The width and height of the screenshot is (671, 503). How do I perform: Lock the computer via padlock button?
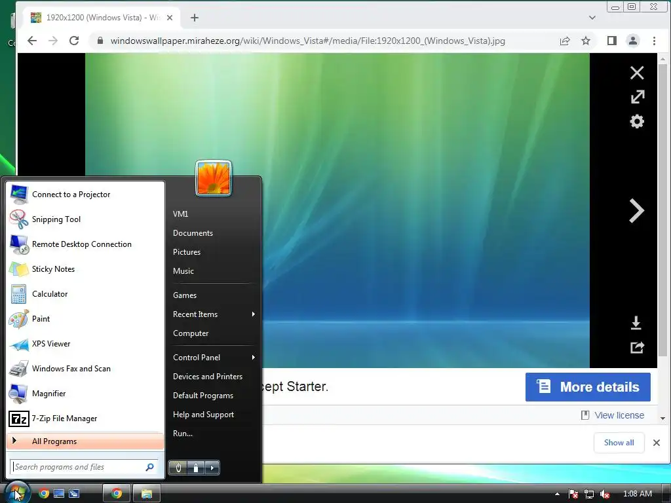tap(196, 468)
